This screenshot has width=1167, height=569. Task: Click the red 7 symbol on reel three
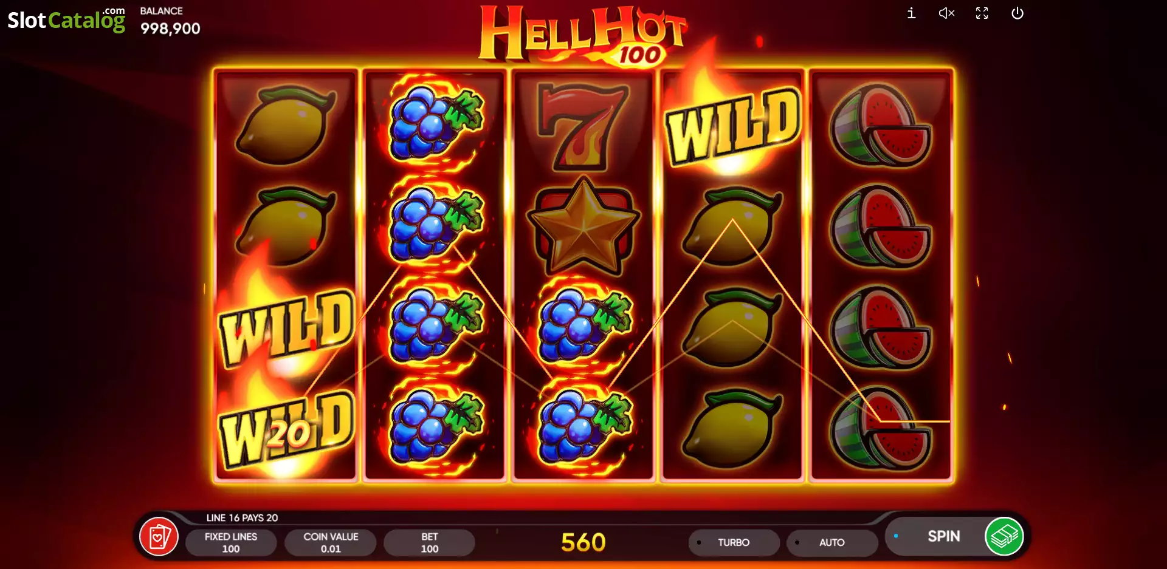(x=583, y=127)
